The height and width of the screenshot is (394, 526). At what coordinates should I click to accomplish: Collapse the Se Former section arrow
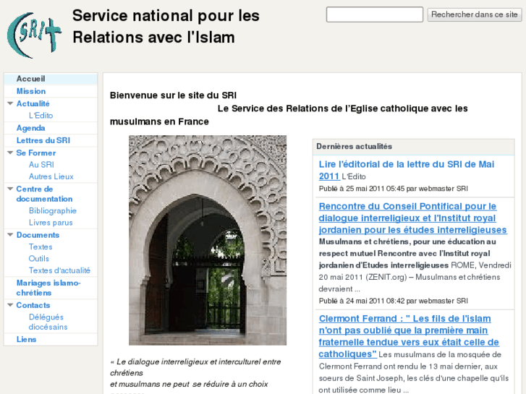(x=10, y=153)
